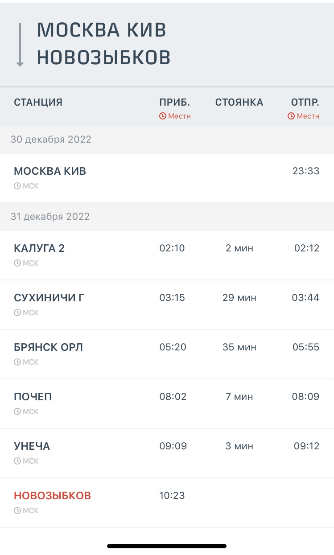
Task: Tap the iOS home indicator bar
Action: coord(167,546)
